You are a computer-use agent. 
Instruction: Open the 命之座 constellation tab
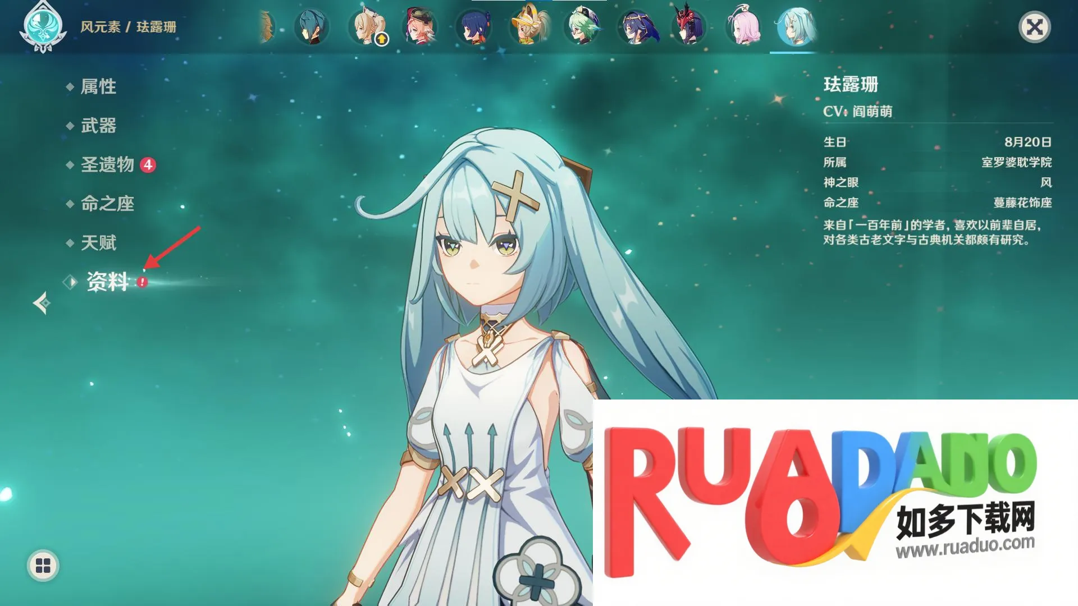[107, 204]
